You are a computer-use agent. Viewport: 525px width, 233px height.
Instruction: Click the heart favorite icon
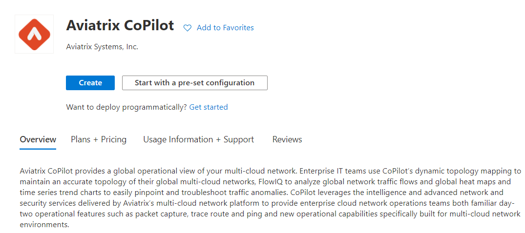188,28
